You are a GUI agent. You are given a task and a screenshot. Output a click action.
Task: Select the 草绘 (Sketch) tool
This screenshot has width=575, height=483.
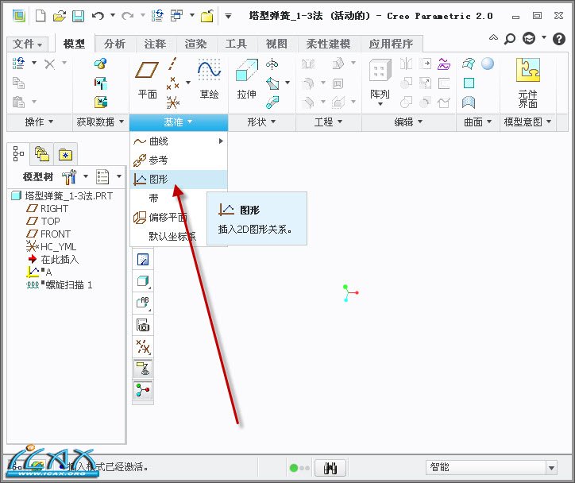(209, 79)
